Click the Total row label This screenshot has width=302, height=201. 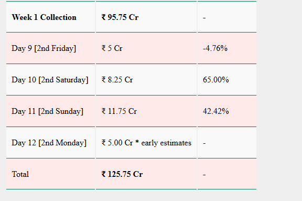point(20,174)
